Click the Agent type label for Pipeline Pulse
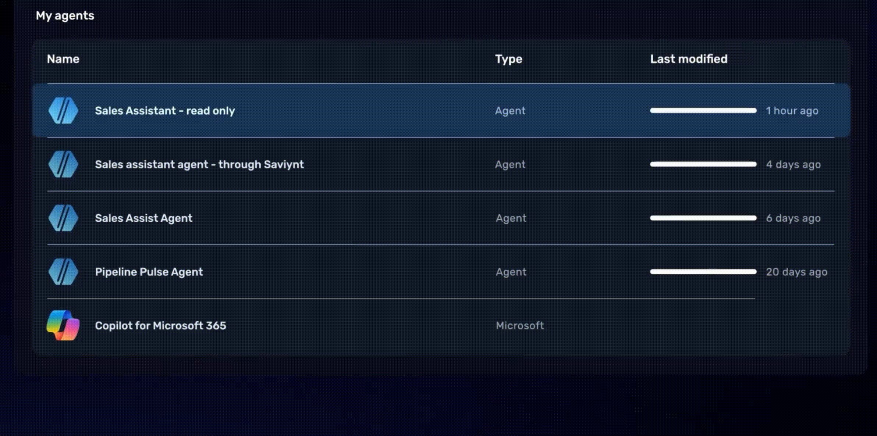This screenshot has height=436, width=877. tap(511, 272)
